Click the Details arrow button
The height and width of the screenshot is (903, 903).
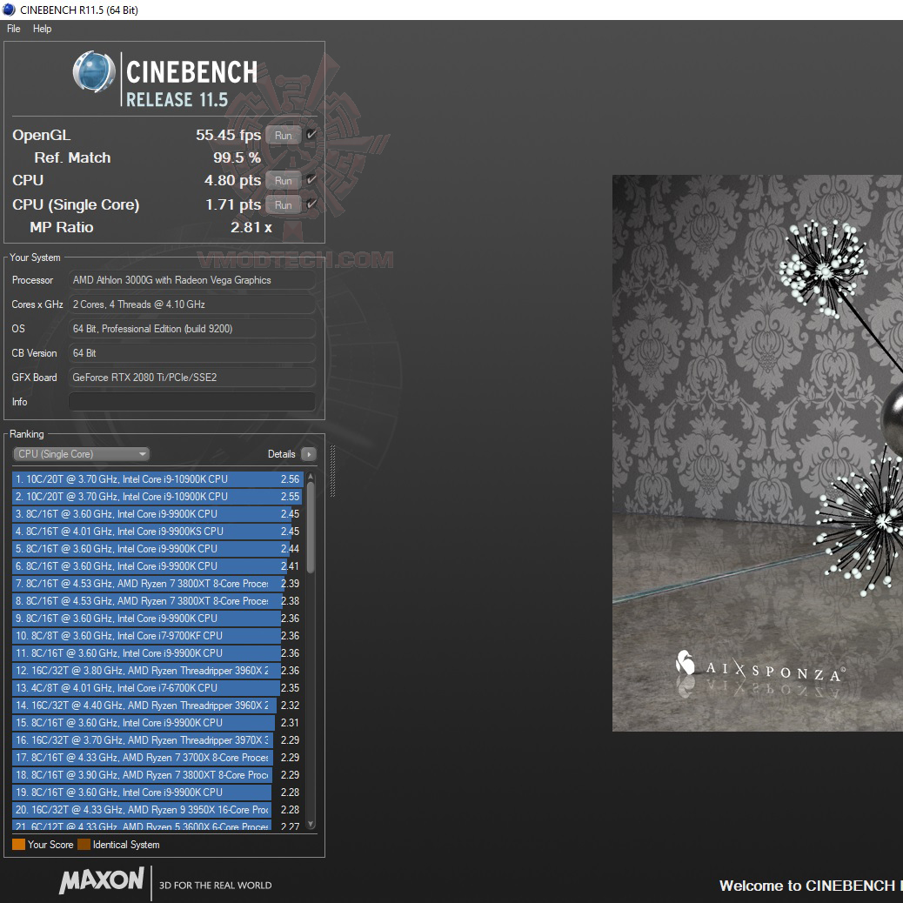coord(309,454)
